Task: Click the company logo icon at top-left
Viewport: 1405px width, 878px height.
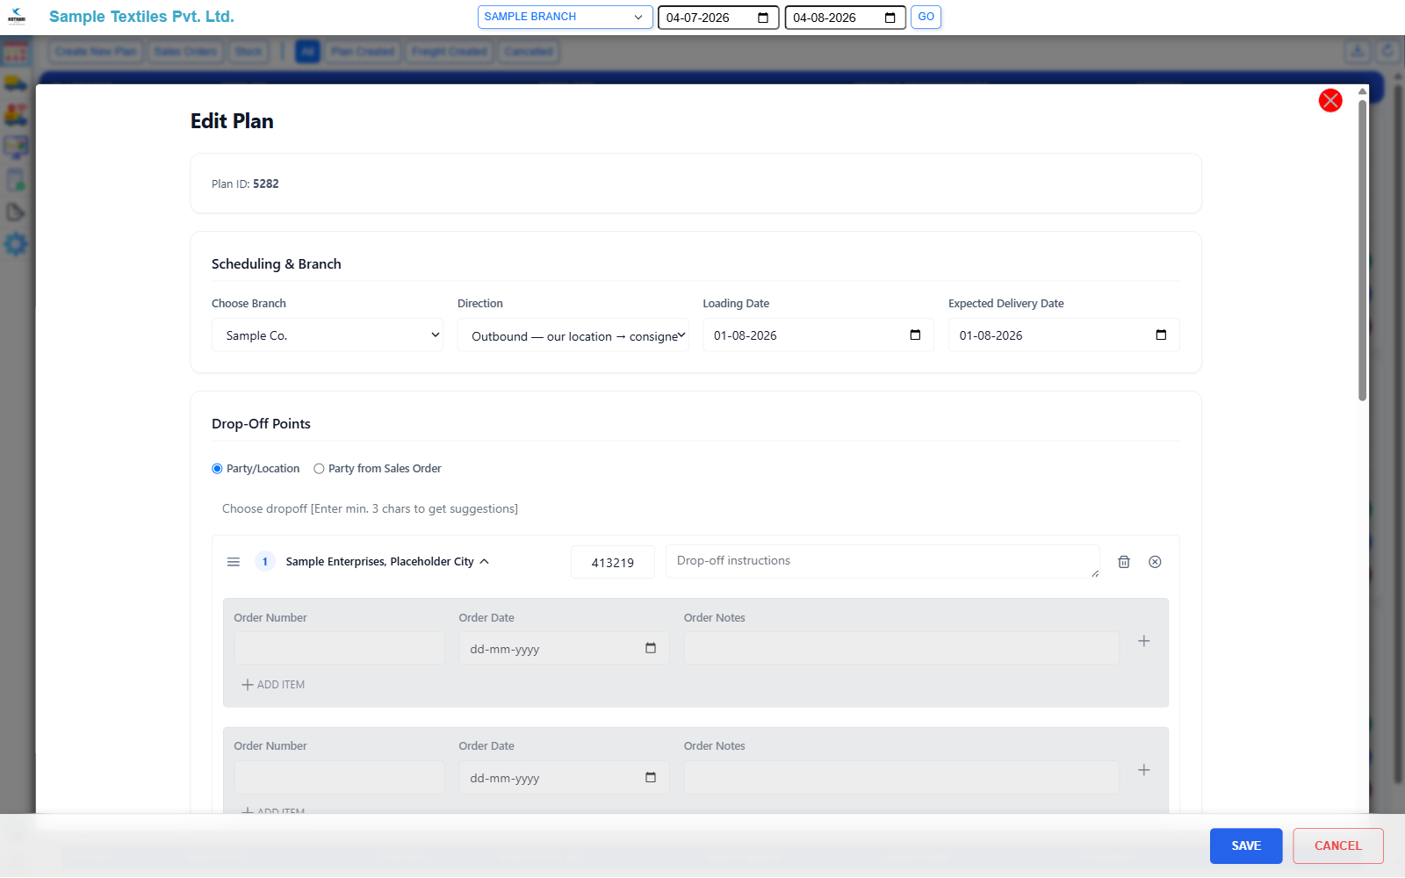Action: pyautogui.click(x=17, y=16)
